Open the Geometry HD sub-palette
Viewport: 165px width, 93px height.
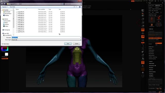click(152, 66)
